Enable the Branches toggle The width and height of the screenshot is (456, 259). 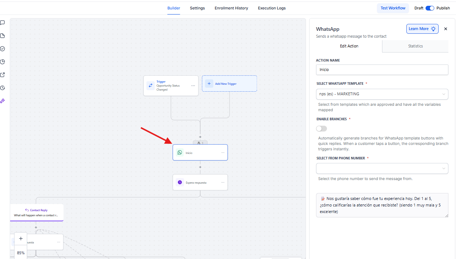click(322, 129)
